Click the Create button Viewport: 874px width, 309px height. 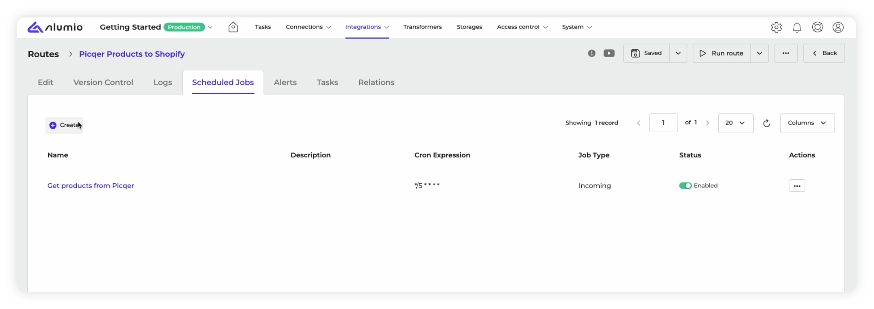tap(64, 125)
